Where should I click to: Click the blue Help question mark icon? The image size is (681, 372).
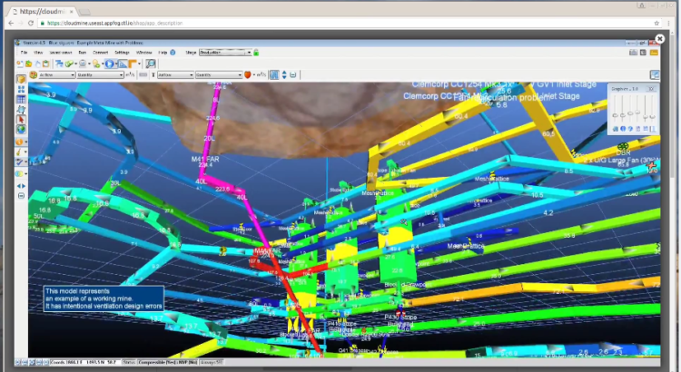coord(173,53)
